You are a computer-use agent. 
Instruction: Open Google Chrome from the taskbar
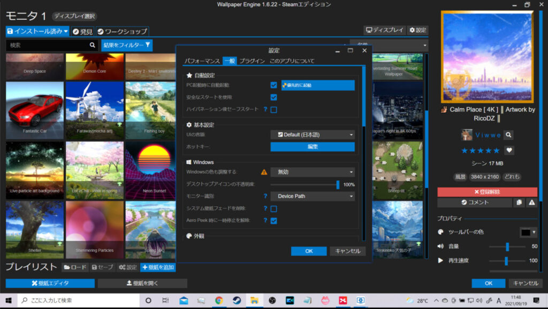[x=219, y=300]
